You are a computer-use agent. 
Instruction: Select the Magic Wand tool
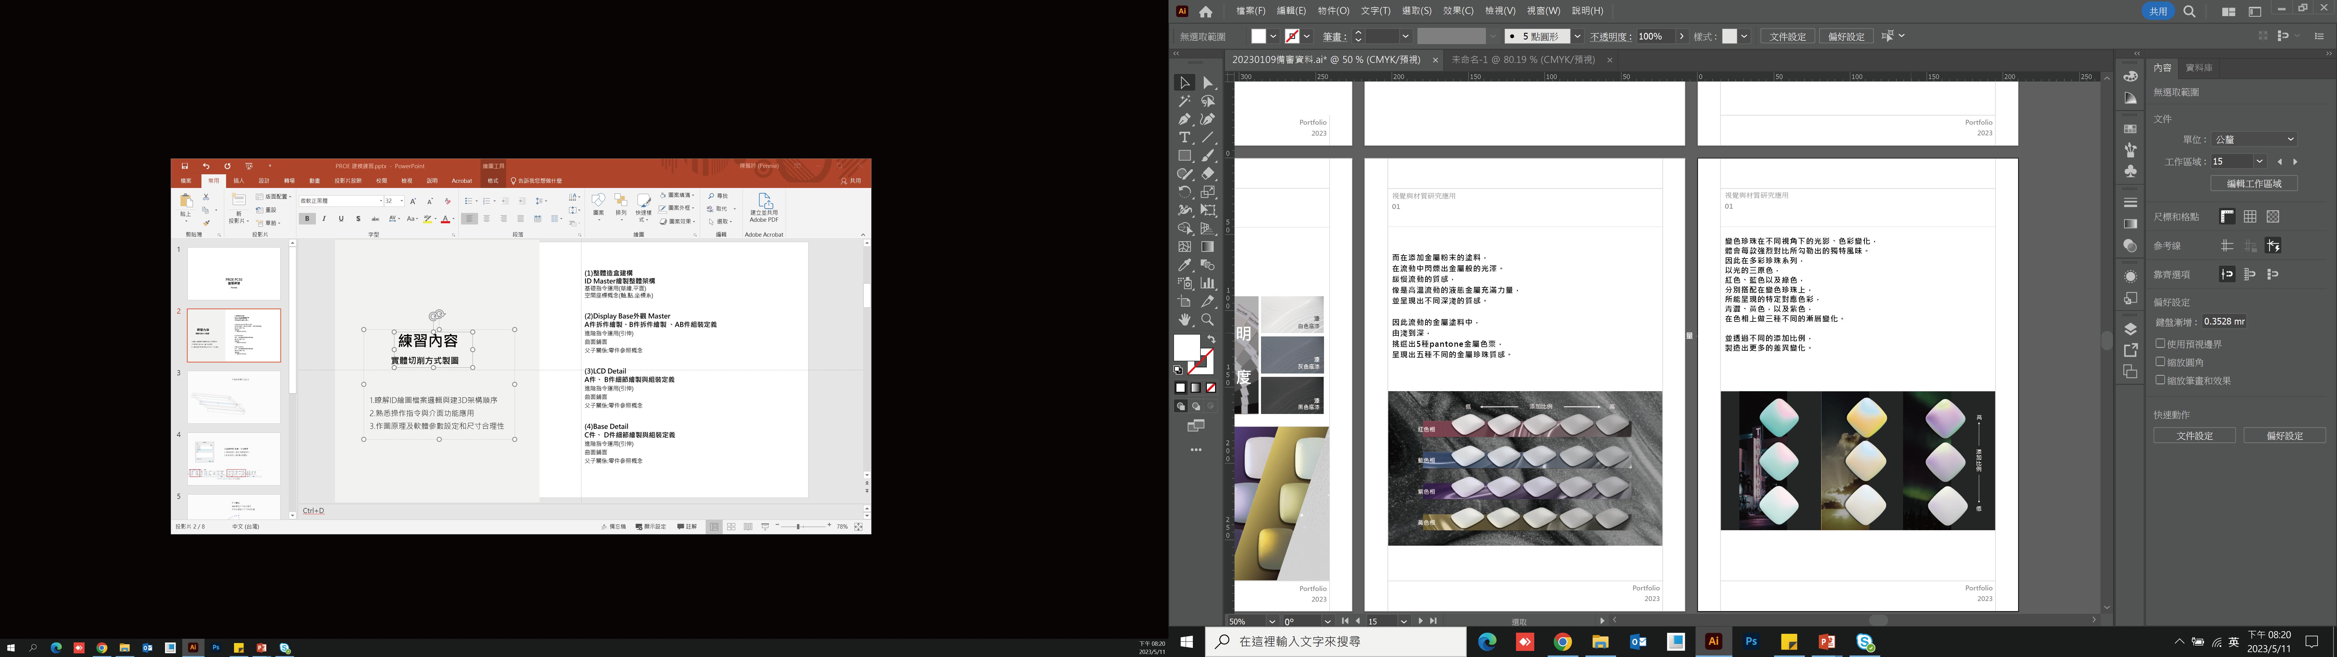pos(1185,101)
